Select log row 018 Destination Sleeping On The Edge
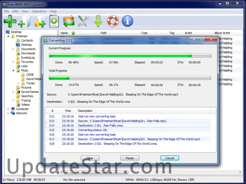Viewport: 246px width, 184px height. tap(128, 144)
